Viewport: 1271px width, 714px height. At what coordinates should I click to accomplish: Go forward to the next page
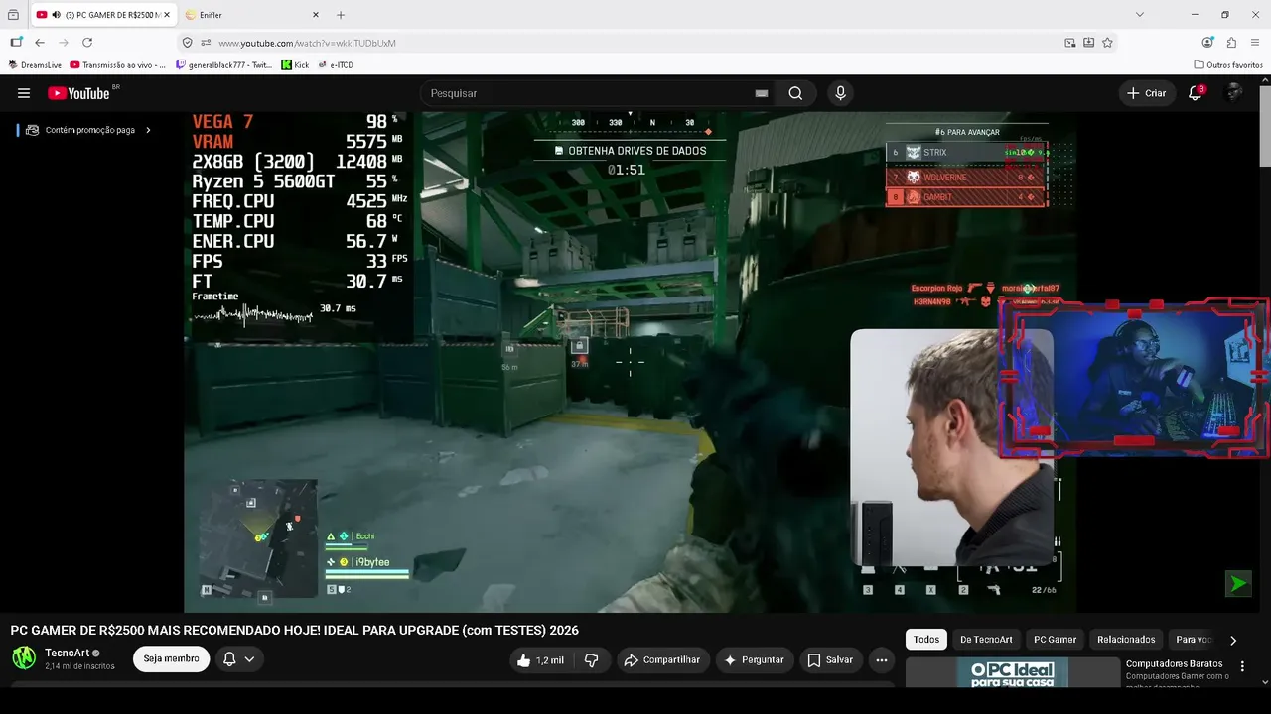64,43
